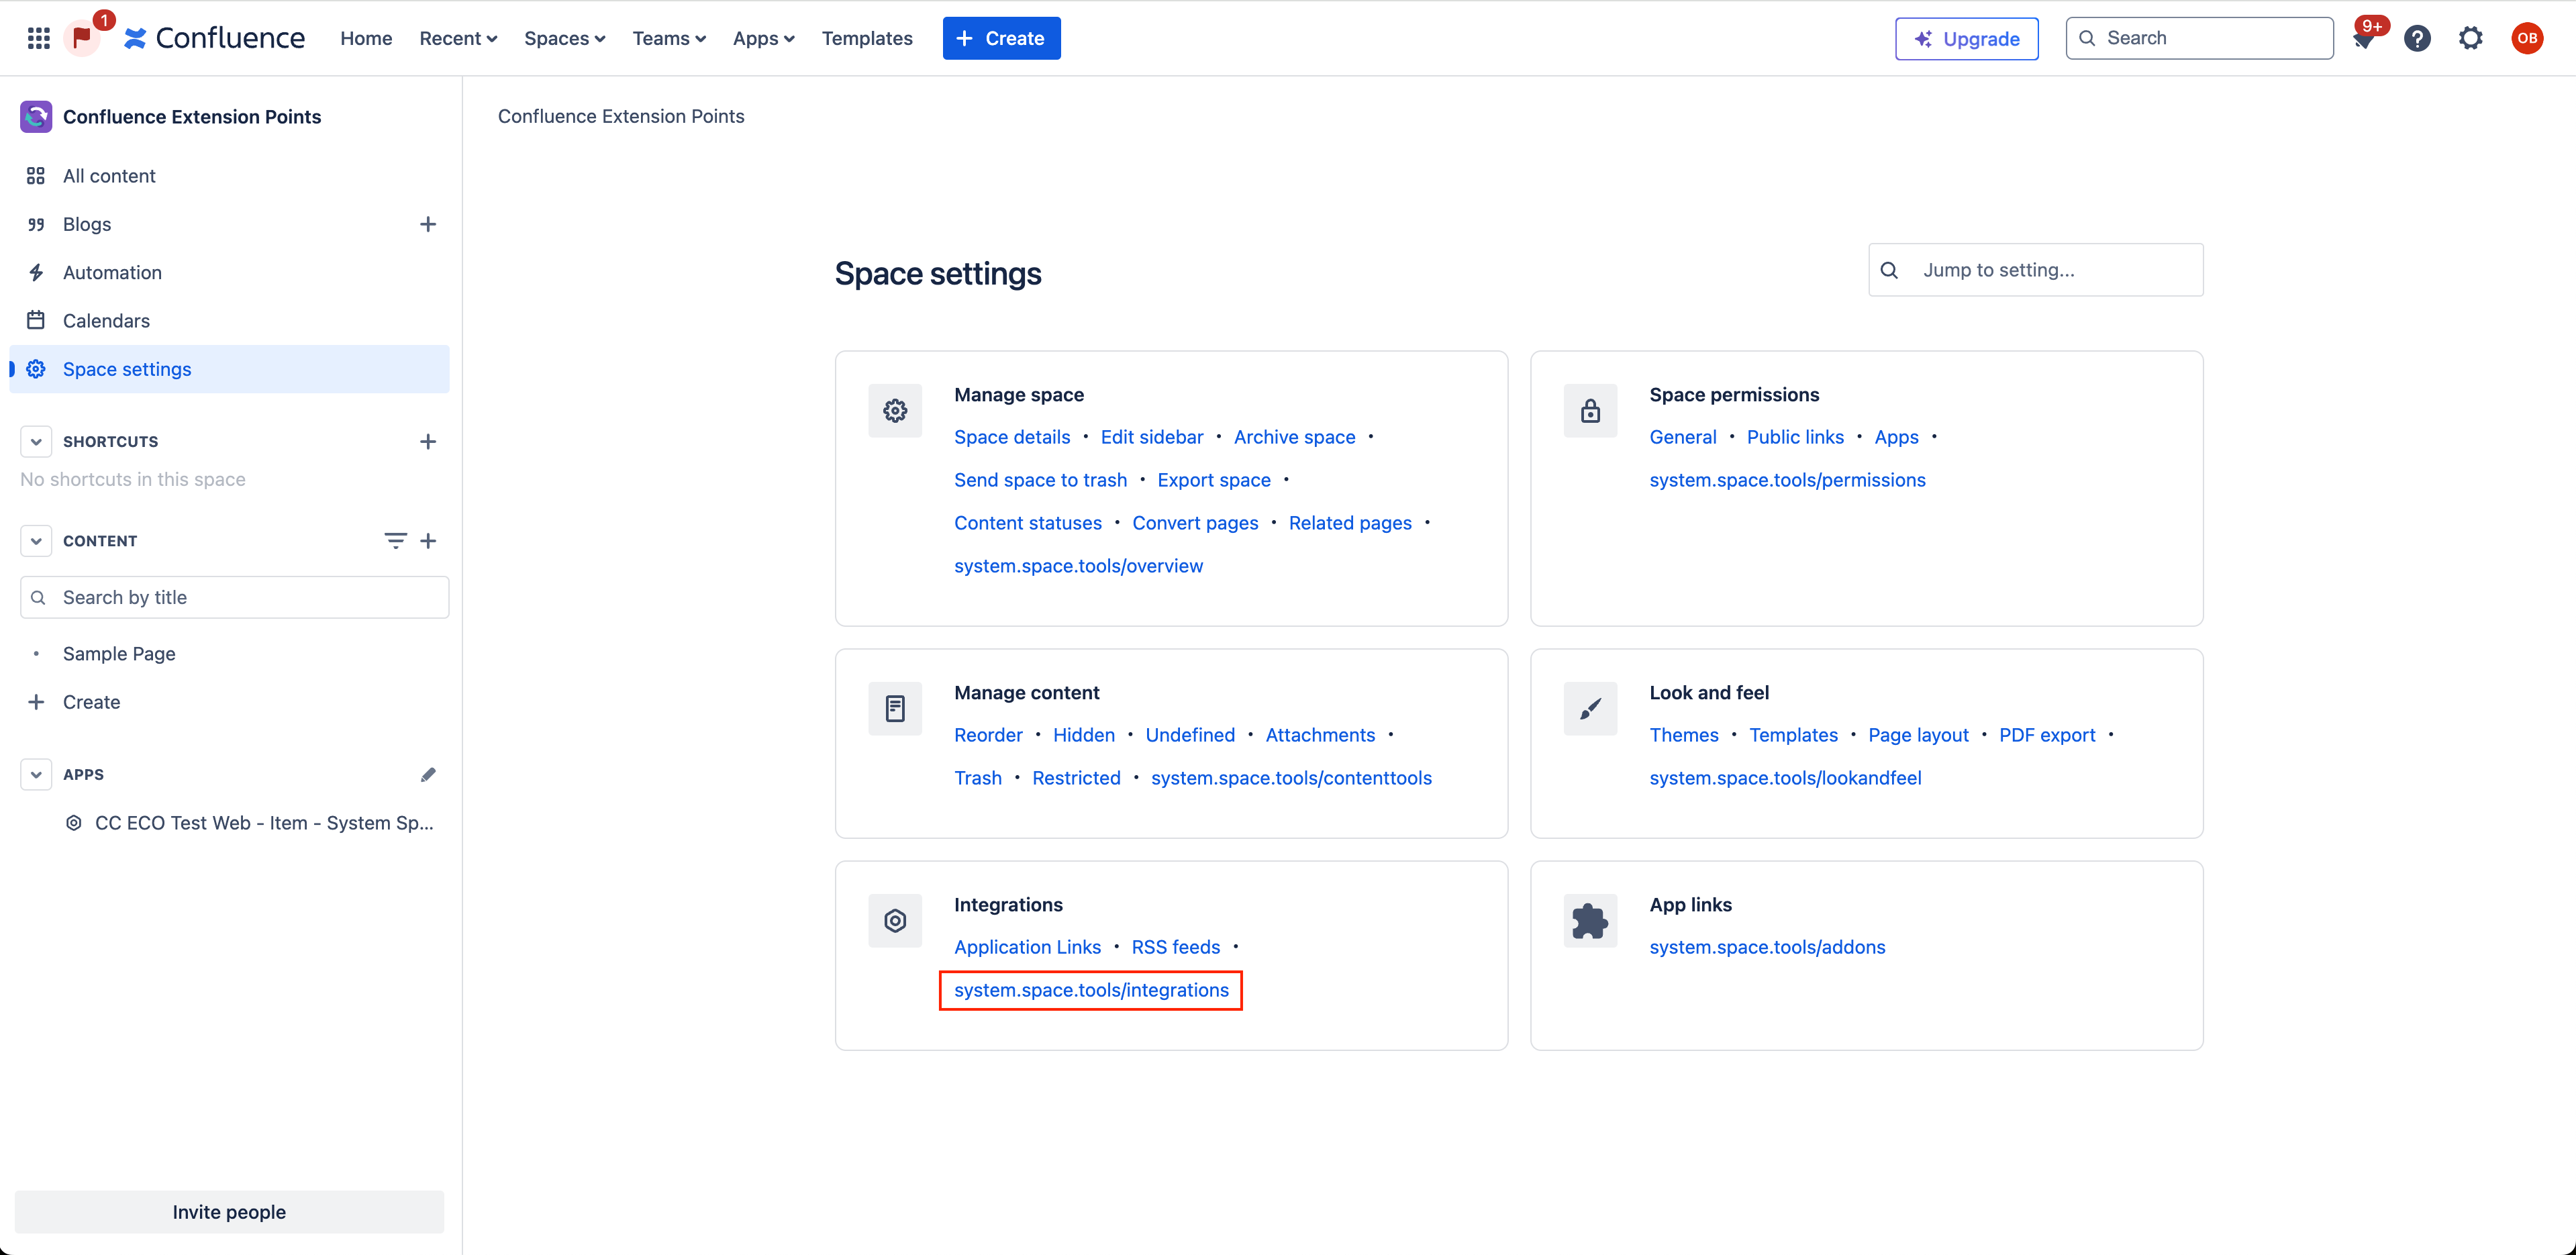
Task: Click the Upgrade button
Action: coord(1966,39)
